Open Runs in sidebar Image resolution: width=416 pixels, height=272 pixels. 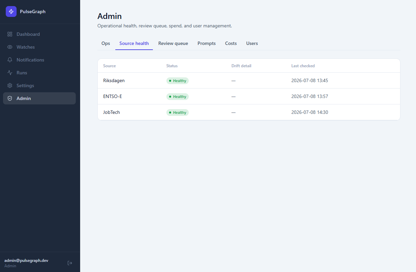coord(39,73)
